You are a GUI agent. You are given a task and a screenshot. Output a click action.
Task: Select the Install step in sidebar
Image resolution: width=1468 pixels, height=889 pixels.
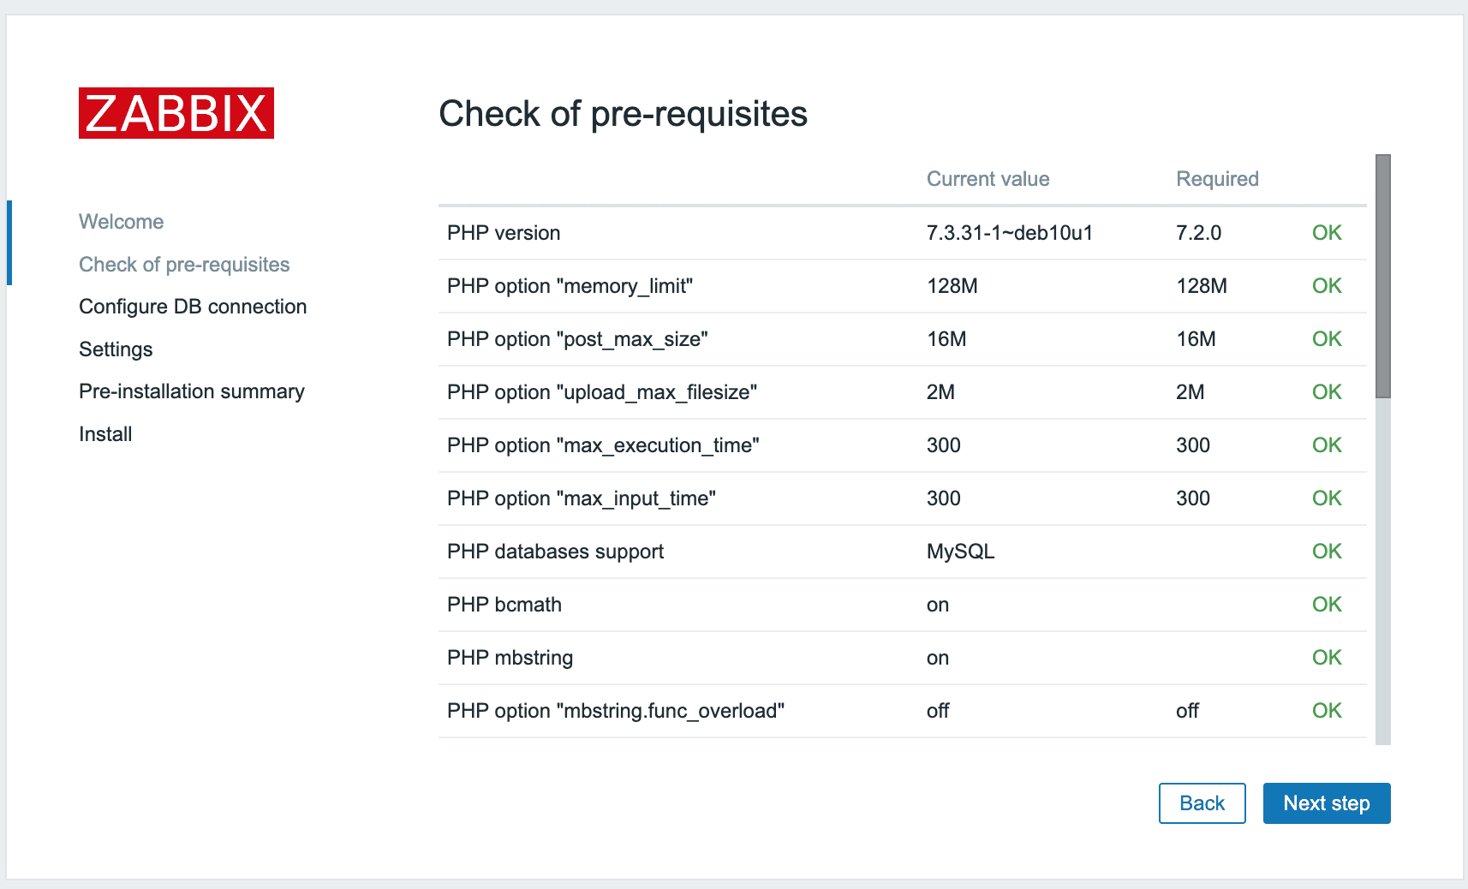tap(105, 434)
